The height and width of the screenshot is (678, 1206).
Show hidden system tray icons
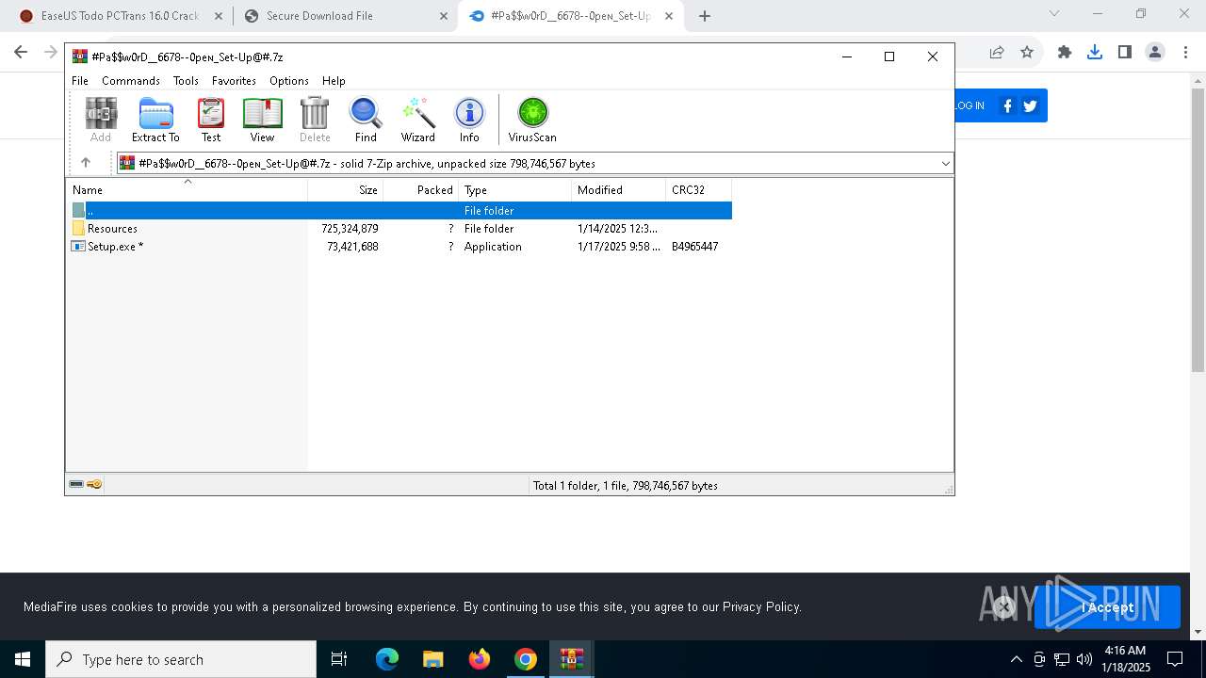(x=1016, y=659)
